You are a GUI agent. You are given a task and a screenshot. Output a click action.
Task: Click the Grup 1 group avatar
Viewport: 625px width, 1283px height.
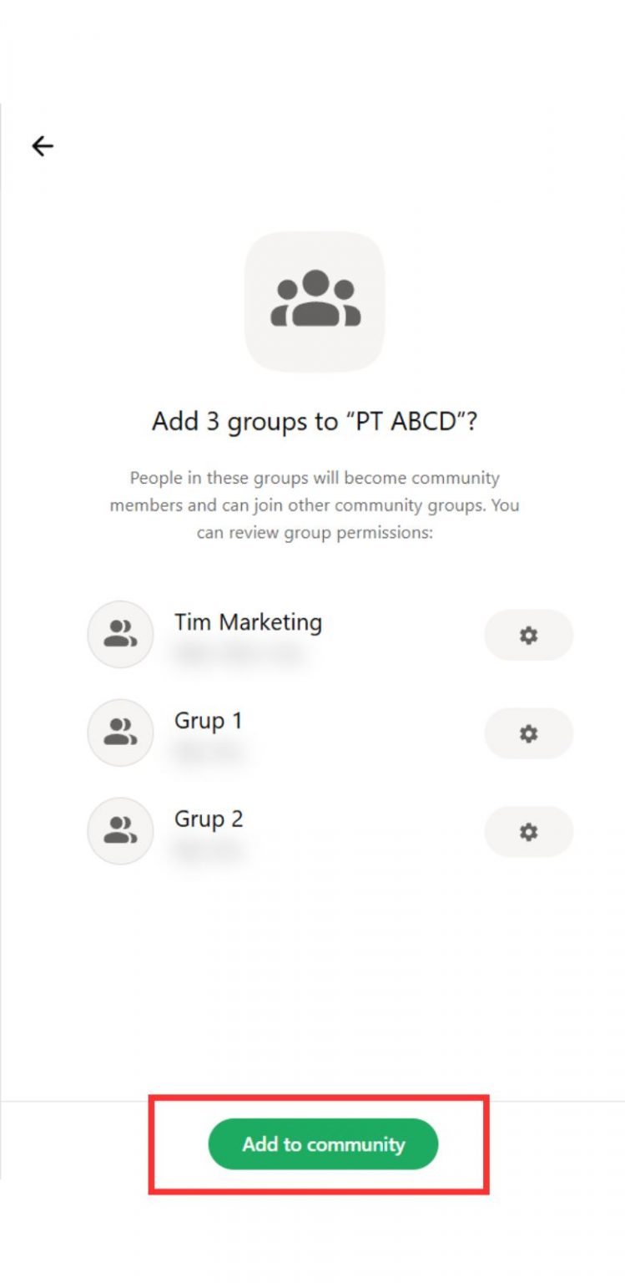[120, 733]
